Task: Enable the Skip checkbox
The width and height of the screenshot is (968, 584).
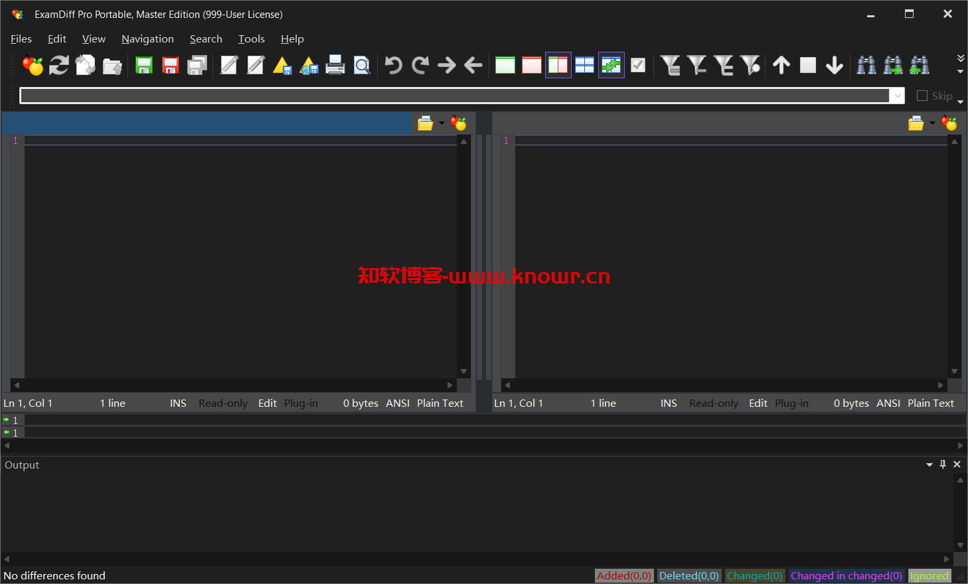Action: [x=922, y=96]
